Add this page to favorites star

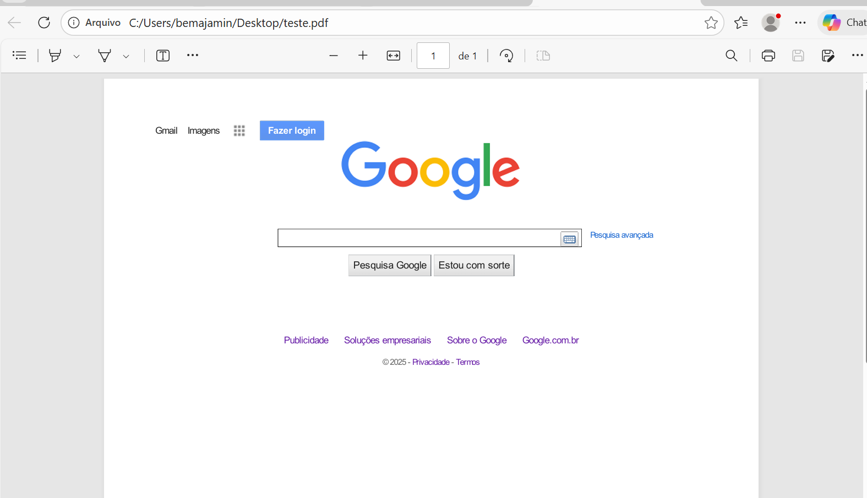pos(711,23)
